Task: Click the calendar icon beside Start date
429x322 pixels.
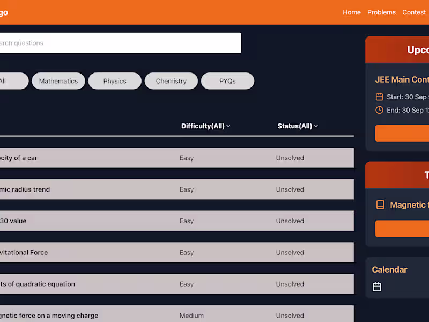Action: [x=379, y=97]
